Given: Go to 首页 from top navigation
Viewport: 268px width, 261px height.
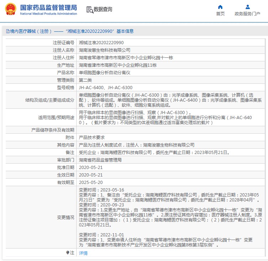Looking at the screenshot, I should tap(220, 14).
